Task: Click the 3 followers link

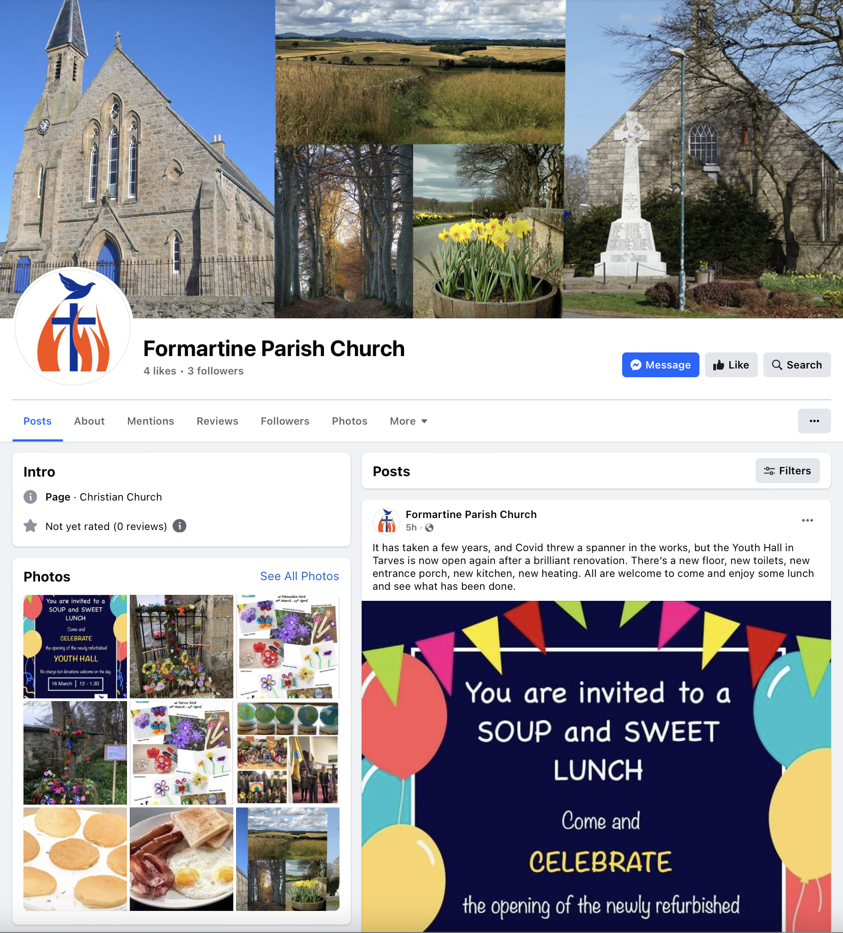Action: (x=215, y=371)
